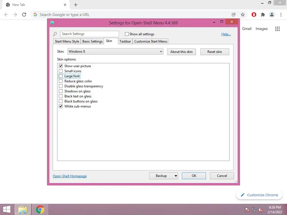Open the red Opera-style extension icon

click(x=254, y=15)
